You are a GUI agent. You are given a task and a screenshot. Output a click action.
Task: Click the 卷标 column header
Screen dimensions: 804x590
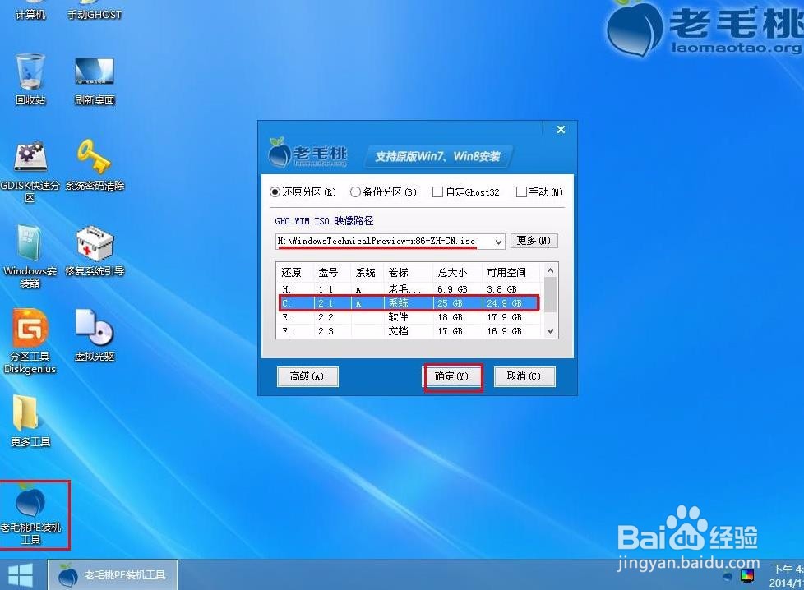point(407,273)
